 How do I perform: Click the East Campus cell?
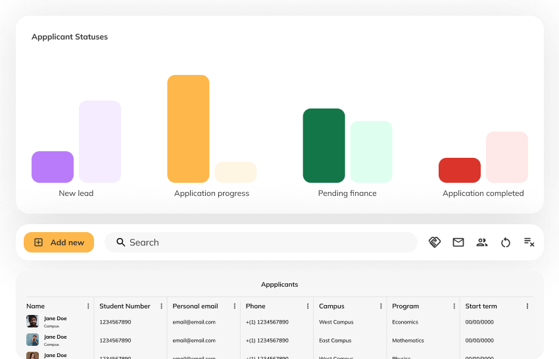(335, 341)
